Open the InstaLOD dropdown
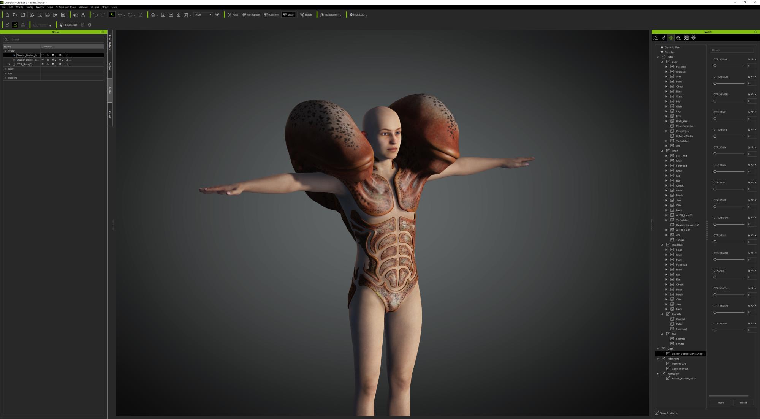760x419 pixels. (x=358, y=15)
